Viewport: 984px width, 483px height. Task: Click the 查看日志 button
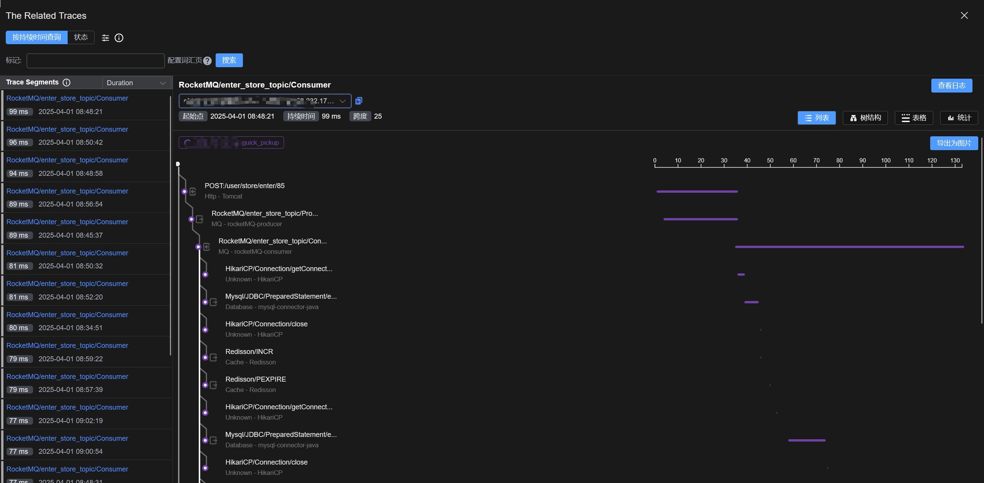[951, 86]
